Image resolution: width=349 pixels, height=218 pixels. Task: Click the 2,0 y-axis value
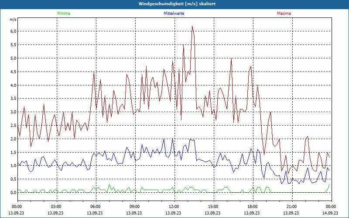tap(14, 139)
